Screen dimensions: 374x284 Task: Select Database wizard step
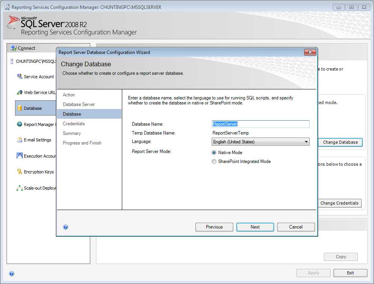coord(89,114)
